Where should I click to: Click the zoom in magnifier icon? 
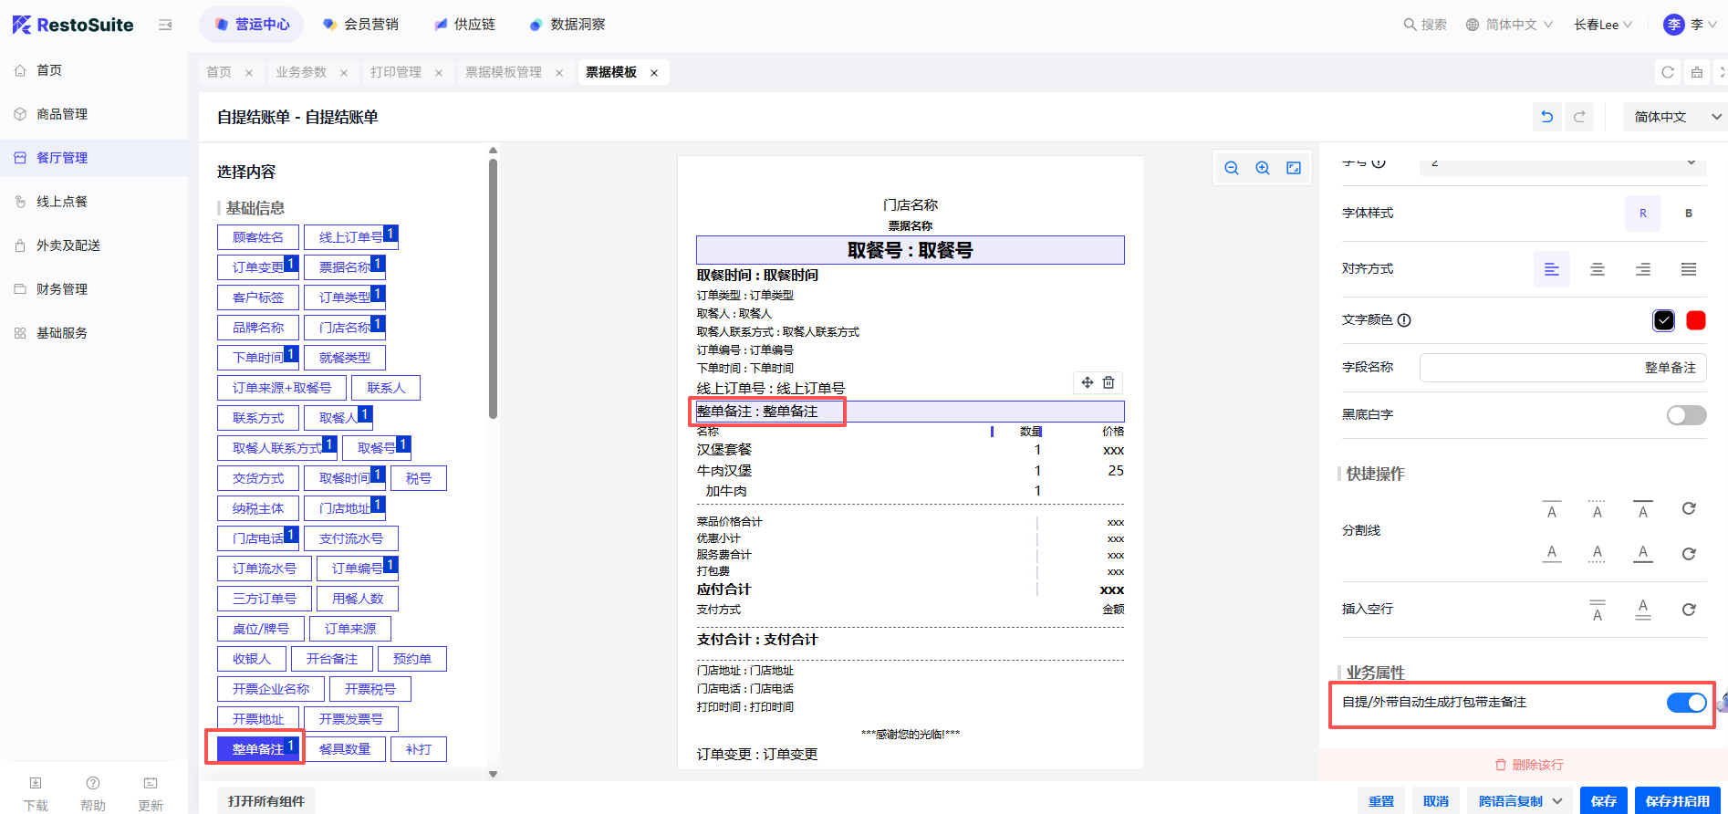[1263, 168]
